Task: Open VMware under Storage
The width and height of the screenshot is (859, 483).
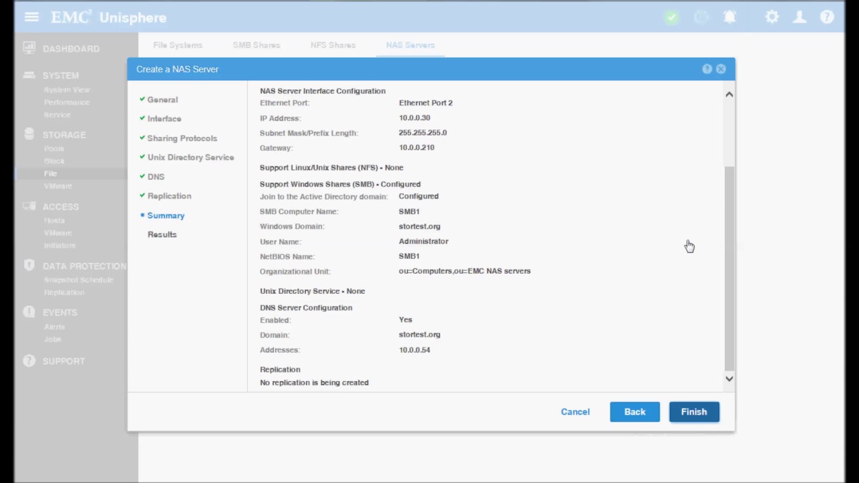Action: [x=58, y=186]
